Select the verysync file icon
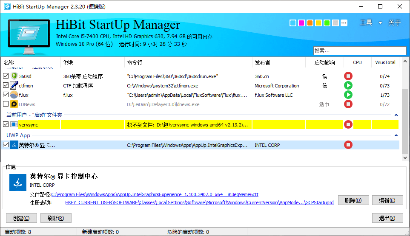 pyautogui.click(x=14, y=124)
